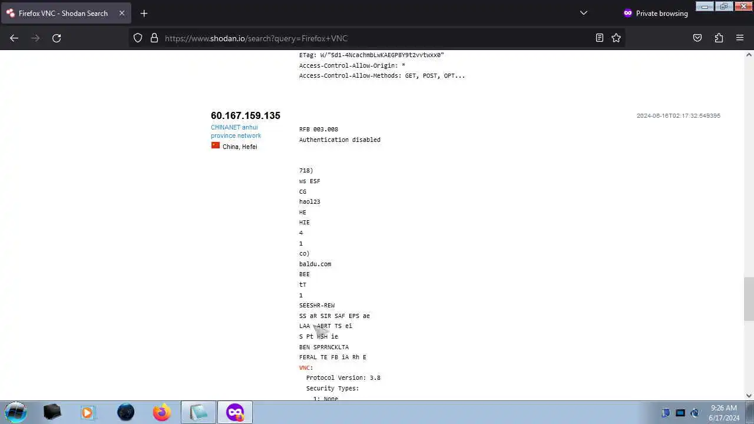Viewport: 754px width, 424px height.
Task: View site security padlock information
Action: point(154,38)
